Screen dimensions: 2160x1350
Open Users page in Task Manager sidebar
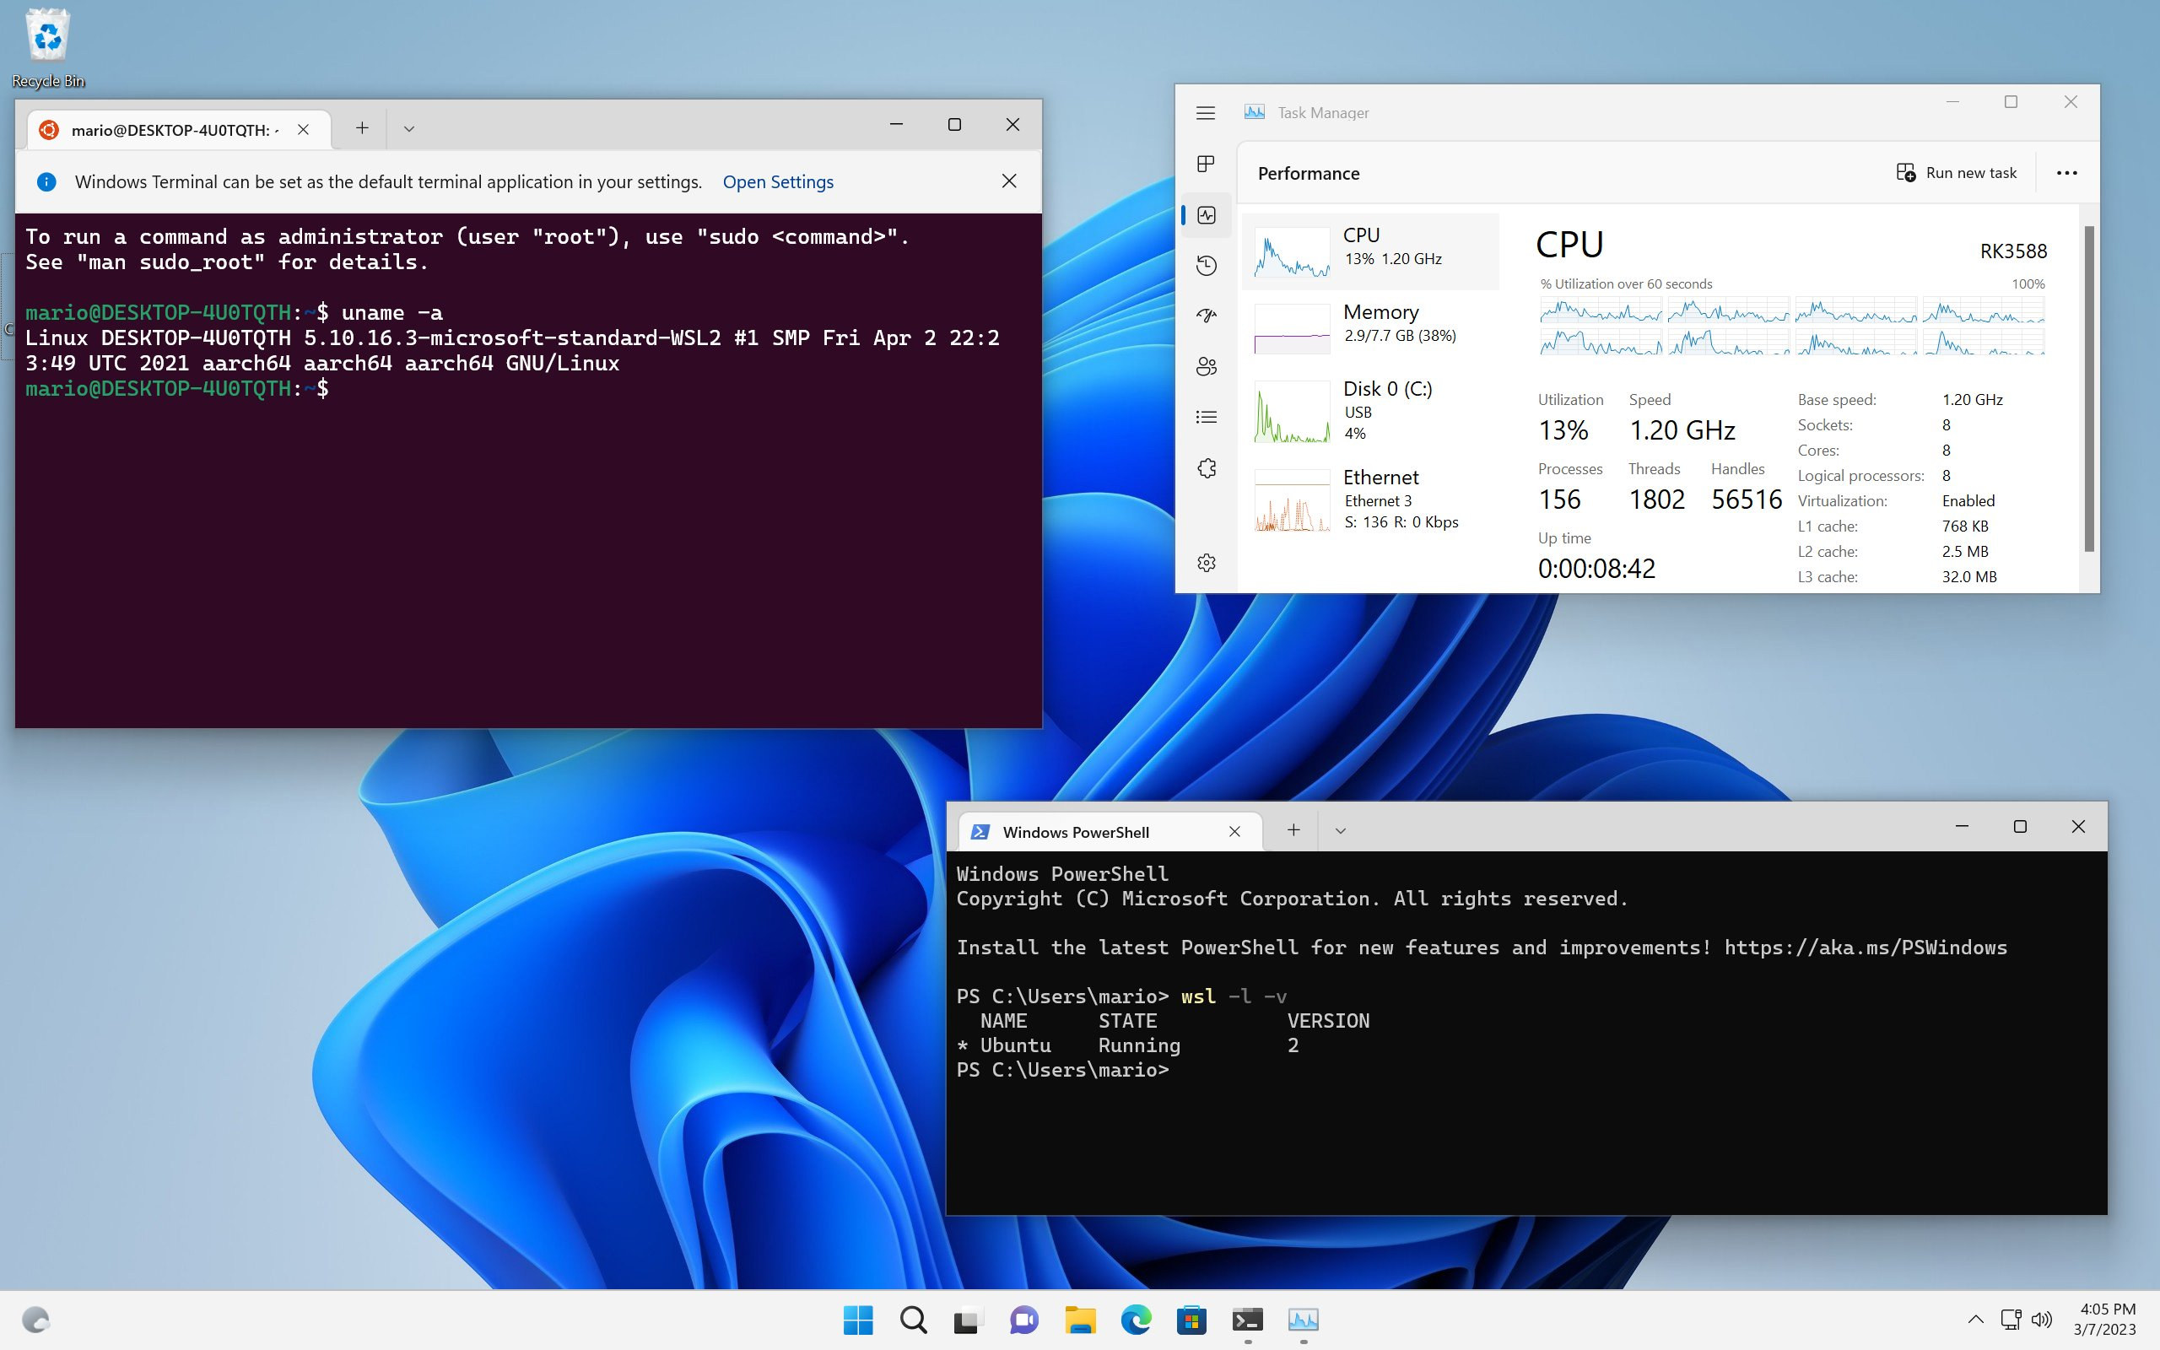pos(1206,366)
